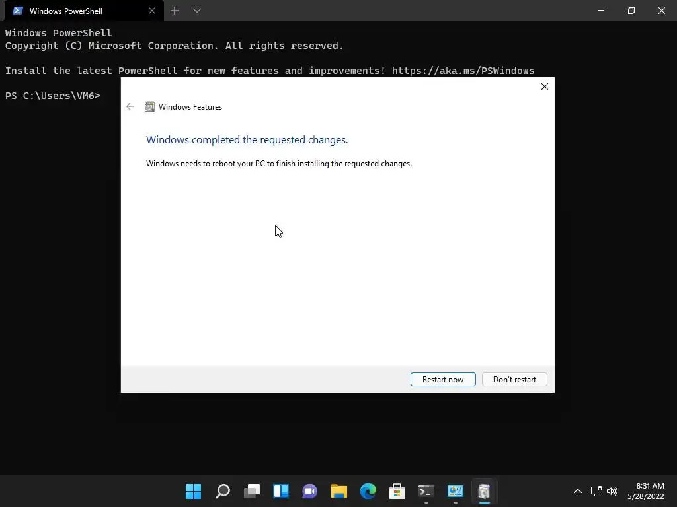The width and height of the screenshot is (677, 507).
Task: Close the terminal window
Action: (x=661, y=11)
